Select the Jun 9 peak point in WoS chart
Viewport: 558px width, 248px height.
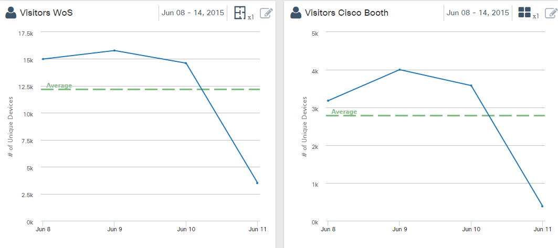pos(114,50)
